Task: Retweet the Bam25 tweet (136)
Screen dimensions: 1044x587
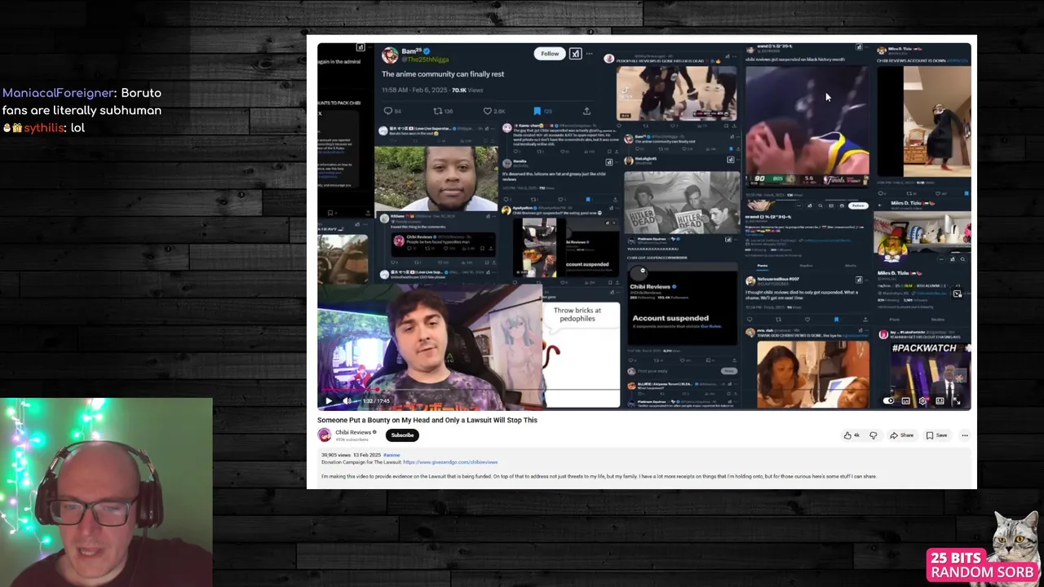Action: pos(443,111)
